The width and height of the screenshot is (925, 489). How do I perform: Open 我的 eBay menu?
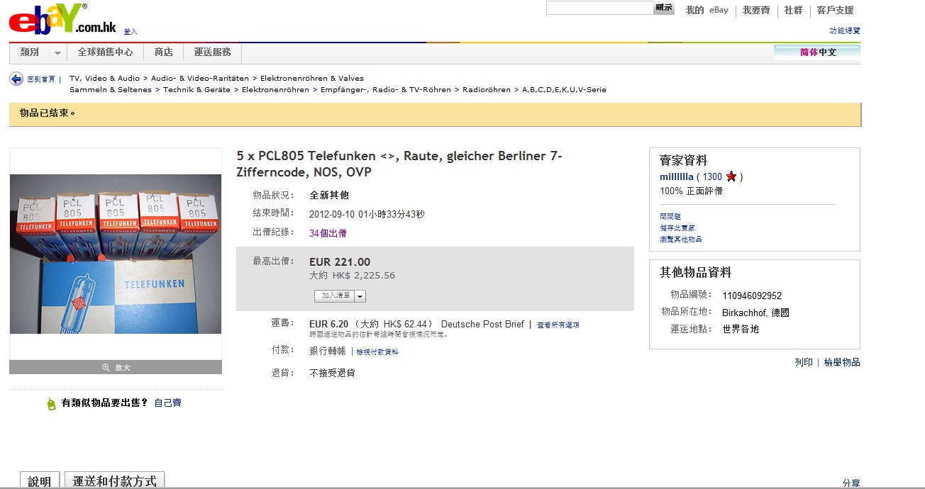707,10
